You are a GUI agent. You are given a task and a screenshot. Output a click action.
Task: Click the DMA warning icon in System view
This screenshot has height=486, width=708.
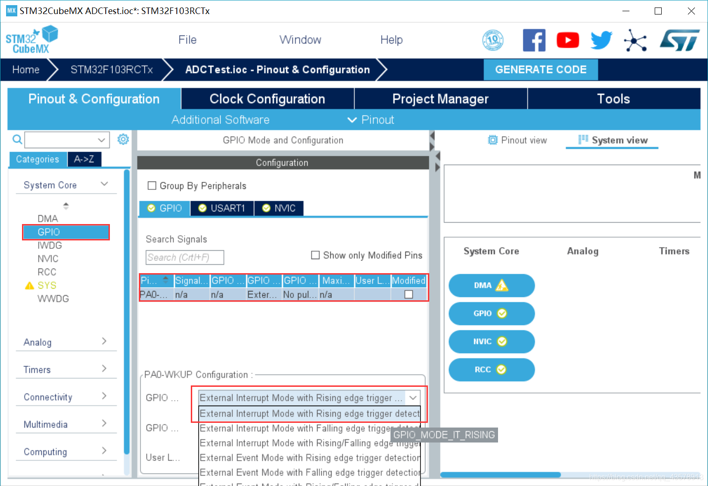502,285
